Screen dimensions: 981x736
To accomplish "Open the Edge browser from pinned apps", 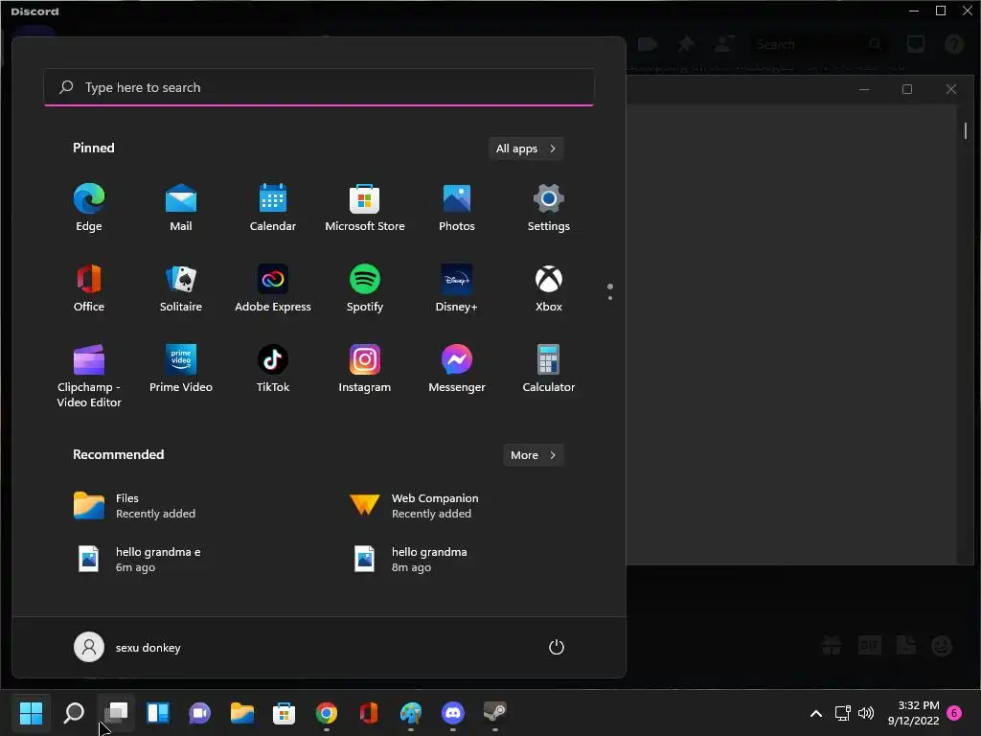I will click(89, 208).
